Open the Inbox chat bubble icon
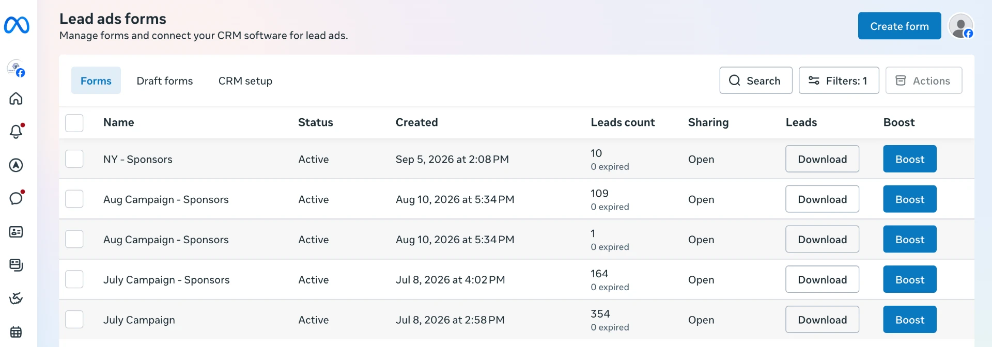992x347 pixels. point(16,198)
